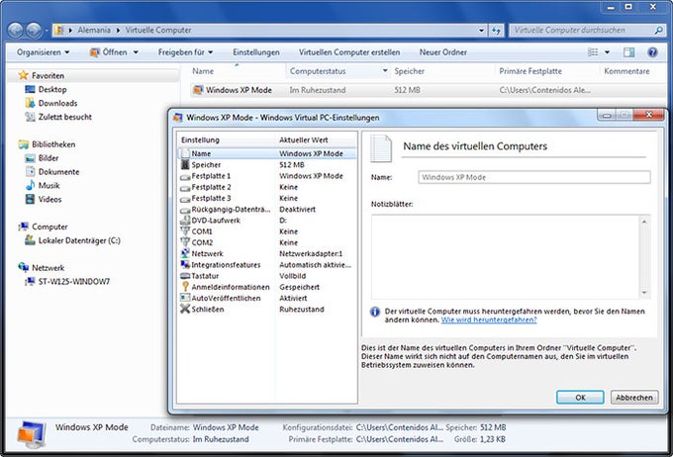Viewport: 673px width, 457px height.
Task: Click the search magnifier icon in Explorer
Action: pyautogui.click(x=658, y=30)
